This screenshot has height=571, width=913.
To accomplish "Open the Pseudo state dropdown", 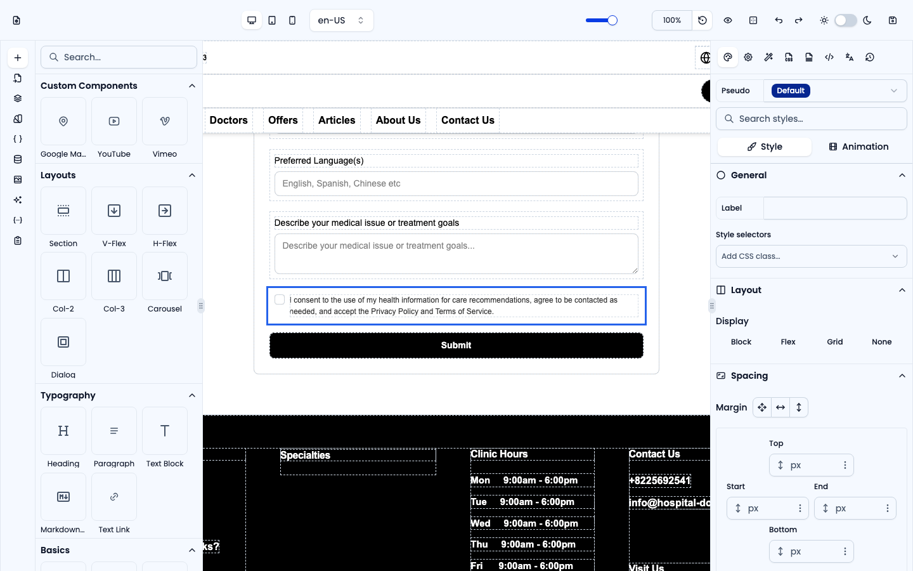I will click(835, 91).
